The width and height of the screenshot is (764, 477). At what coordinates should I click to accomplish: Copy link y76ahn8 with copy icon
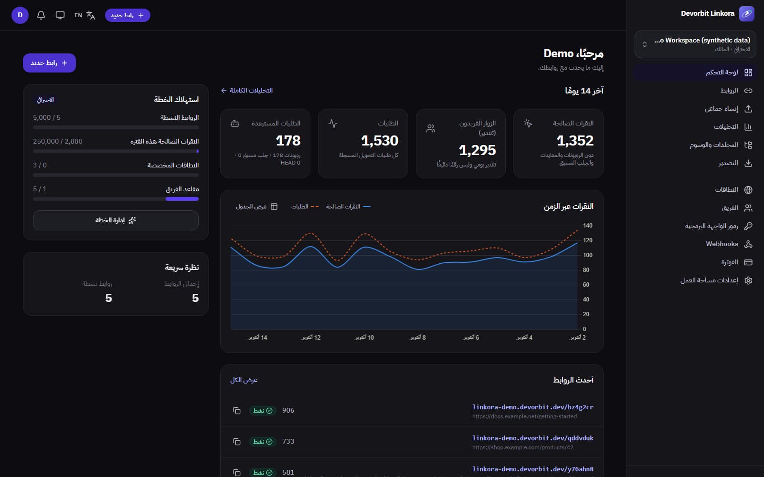click(x=237, y=473)
